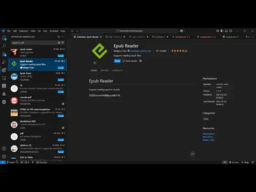The image size is (256, 192).
Task: Open the Go menu
Action: (x=39, y=31)
